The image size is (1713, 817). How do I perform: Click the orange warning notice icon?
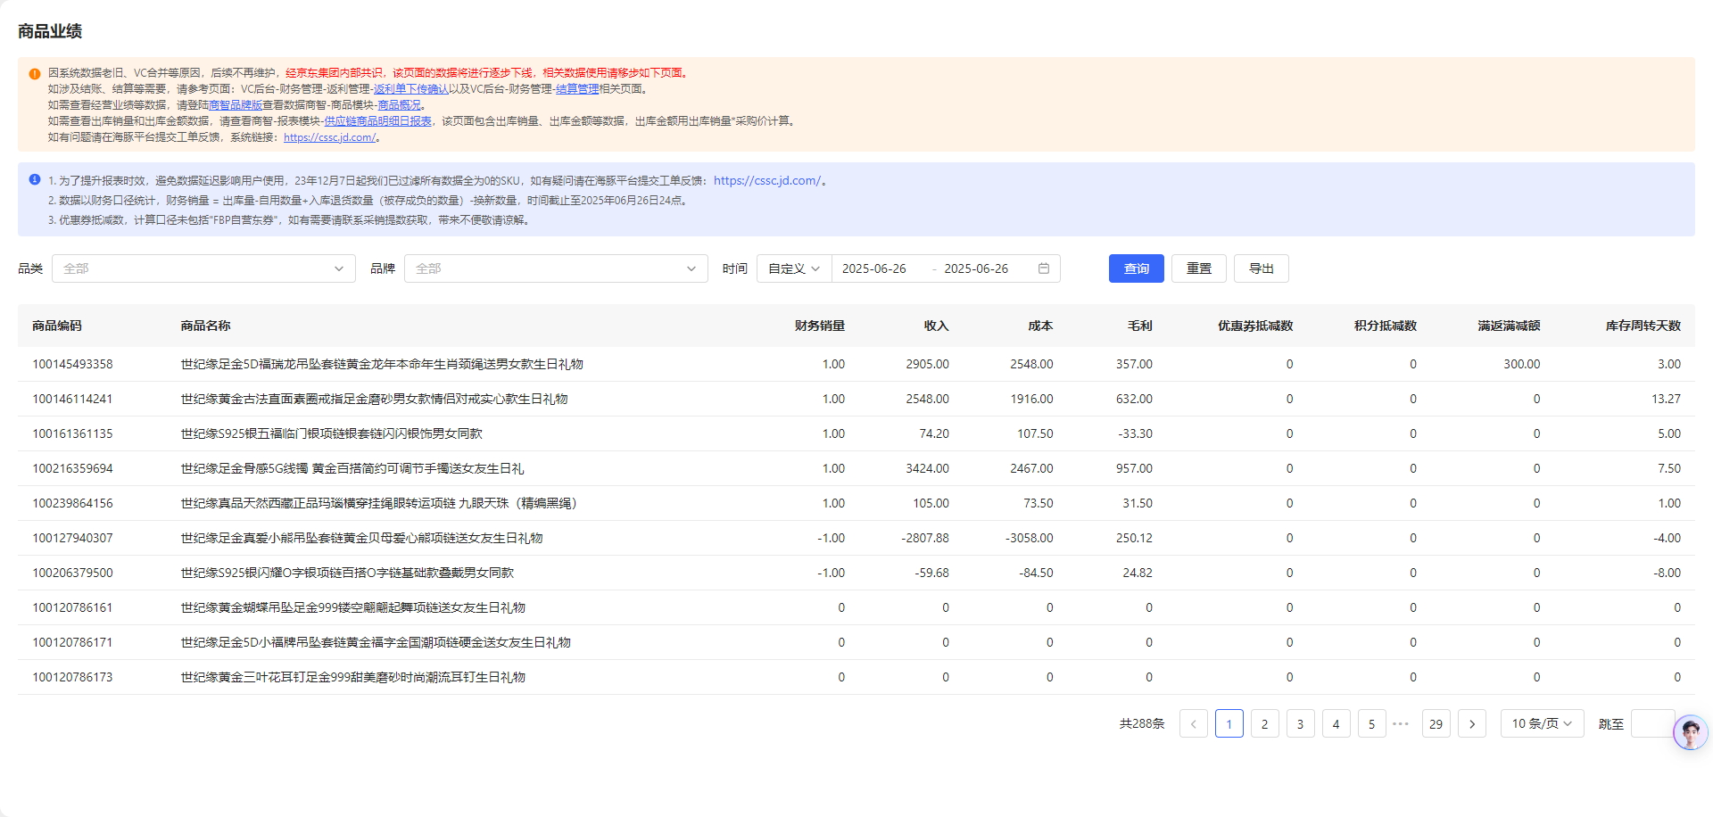click(x=35, y=74)
